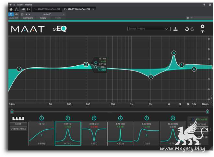Image resolution: width=214 pixels, height=157 pixels.
Task: Select band 6 bell 10.03 kHz thumbnail
Action: click(x=173, y=134)
